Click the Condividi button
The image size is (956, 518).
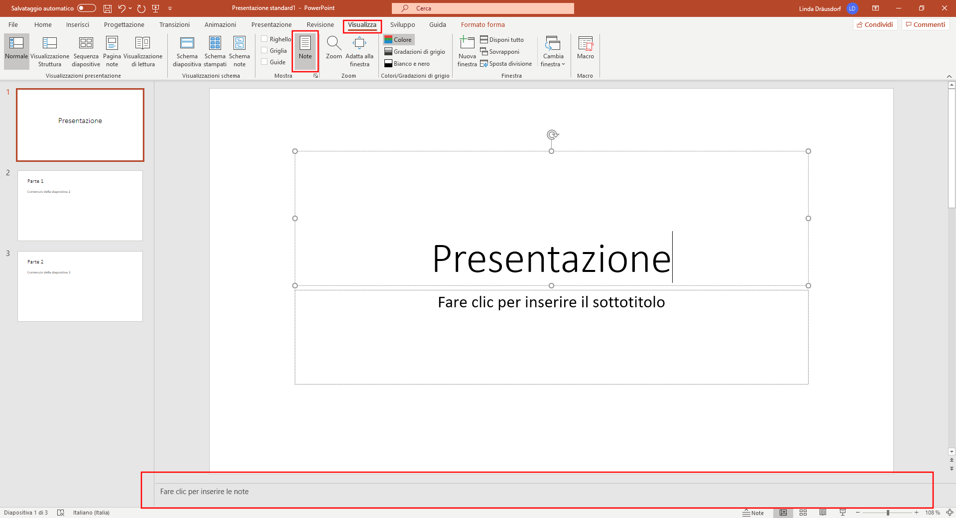click(x=875, y=24)
